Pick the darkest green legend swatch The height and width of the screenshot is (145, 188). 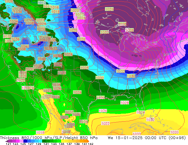pyautogui.click(x=44, y=141)
